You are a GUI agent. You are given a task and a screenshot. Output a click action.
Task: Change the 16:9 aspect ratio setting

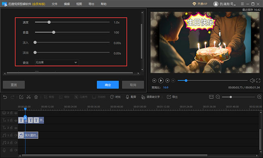pyautogui.click(x=165, y=88)
